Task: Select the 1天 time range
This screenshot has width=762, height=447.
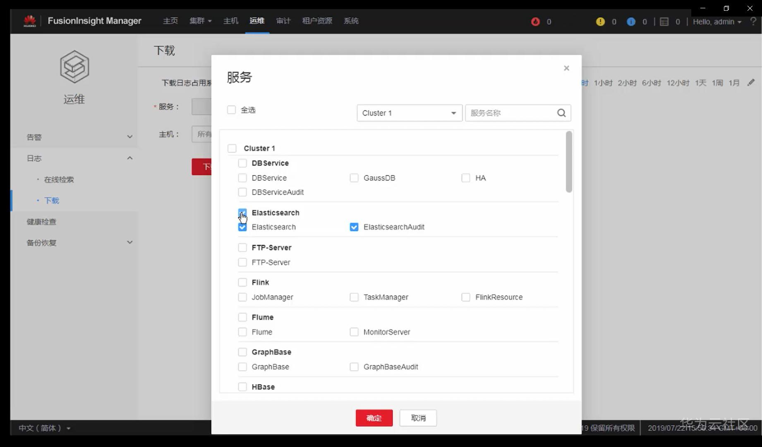Action: coord(700,83)
